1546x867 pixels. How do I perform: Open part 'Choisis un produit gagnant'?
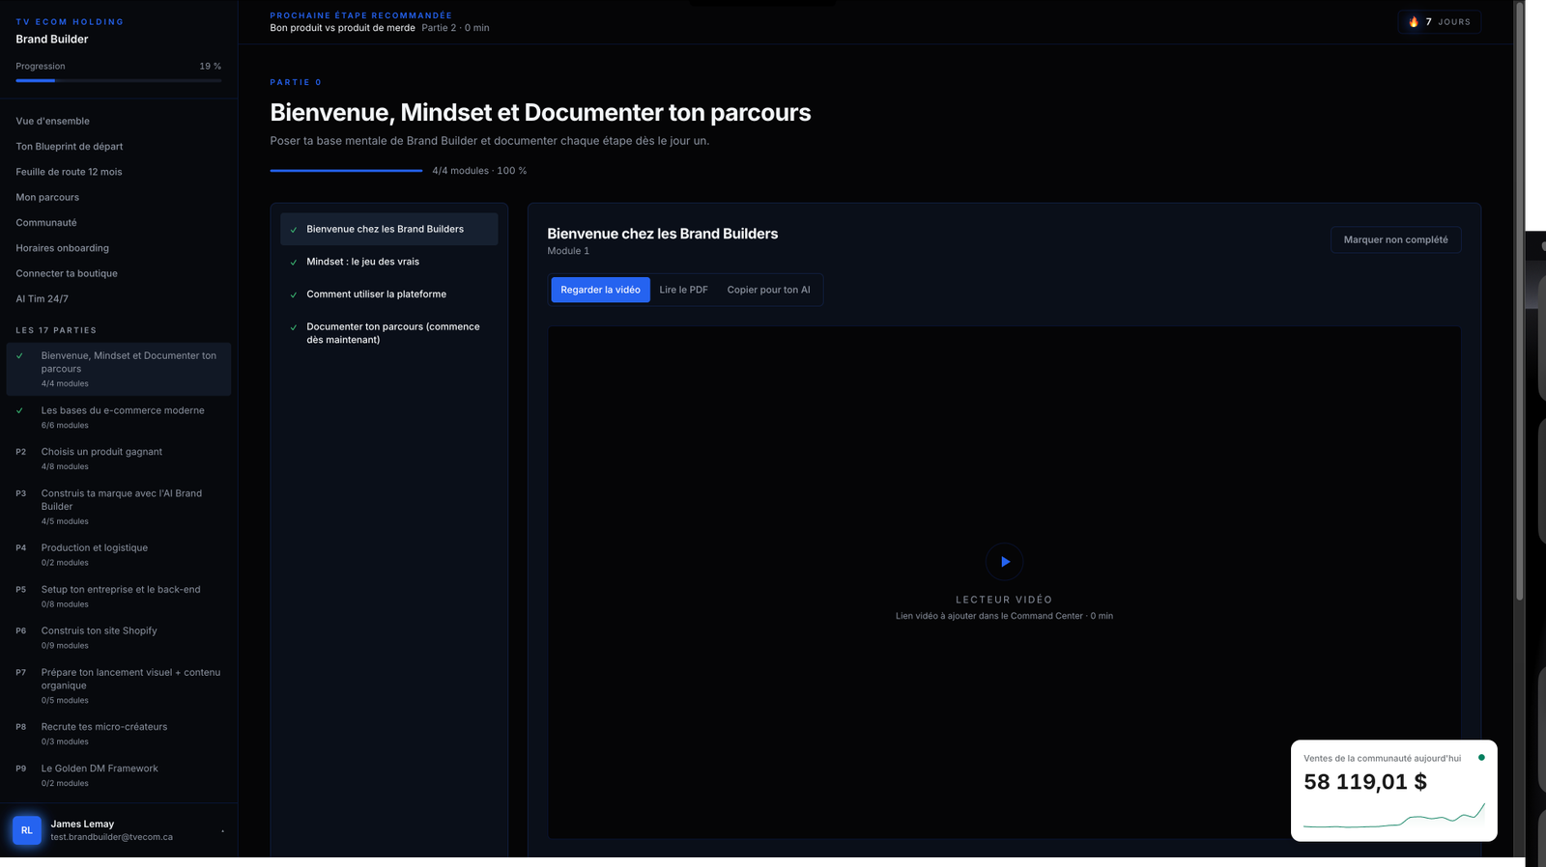(x=119, y=459)
